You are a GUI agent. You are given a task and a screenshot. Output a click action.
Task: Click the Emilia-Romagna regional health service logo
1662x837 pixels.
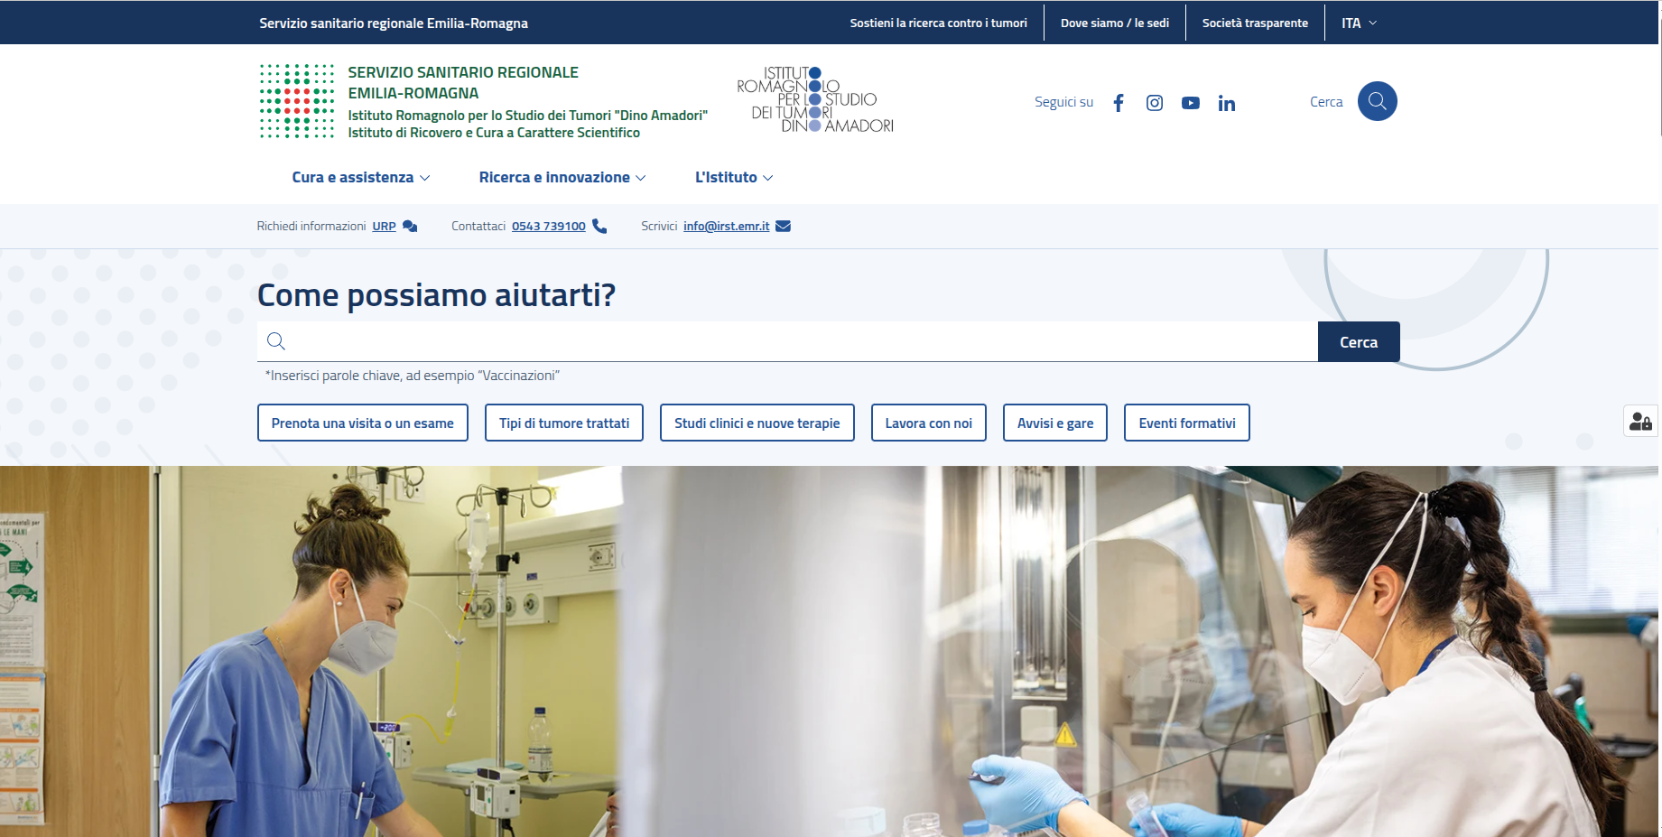pyautogui.click(x=297, y=101)
